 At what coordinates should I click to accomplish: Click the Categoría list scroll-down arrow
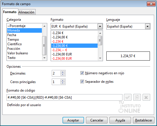[44, 58]
